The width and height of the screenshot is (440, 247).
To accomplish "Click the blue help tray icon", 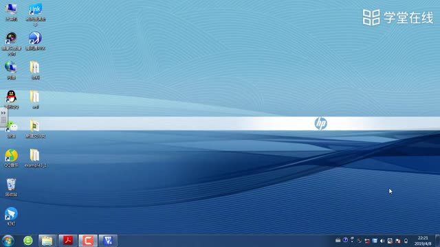I will (x=345, y=240).
